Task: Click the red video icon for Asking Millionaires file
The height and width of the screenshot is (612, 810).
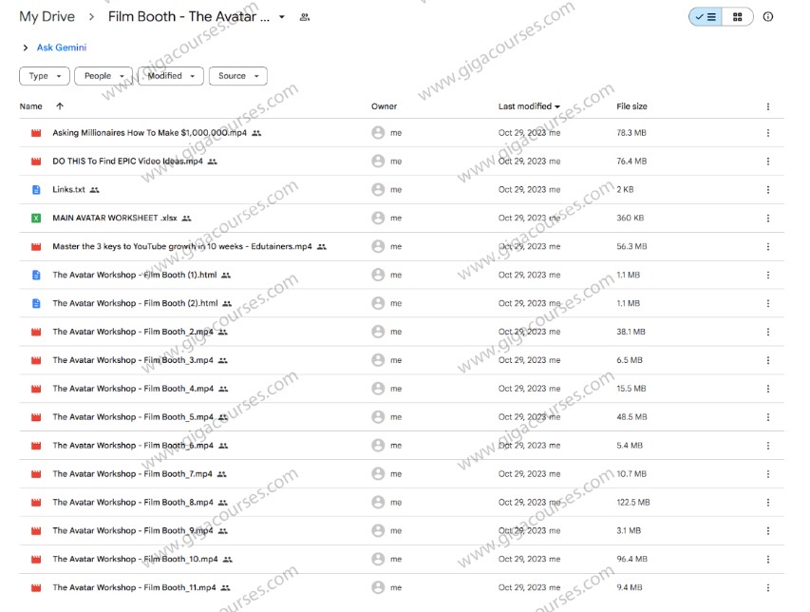Action: [36, 133]
